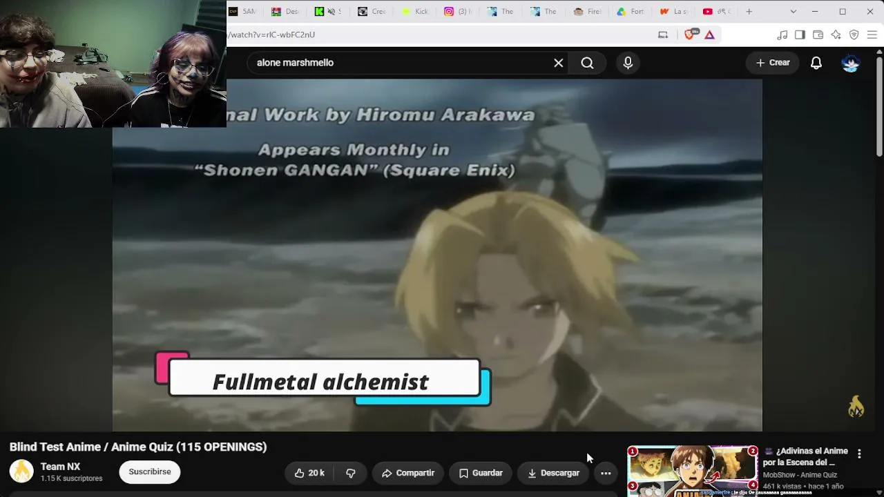Save the video using Guardar
Image resolution: width=884 pixels, height=497 pixels.
click(x=481, y=473)
